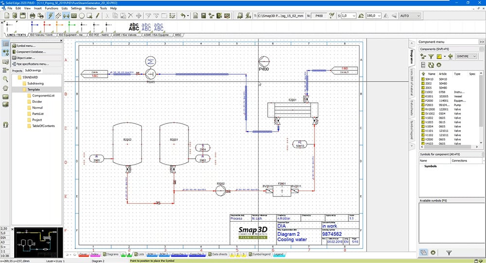Click the component tree icon in Components panel
486x263 pixels.
click(x=423, y=56)
